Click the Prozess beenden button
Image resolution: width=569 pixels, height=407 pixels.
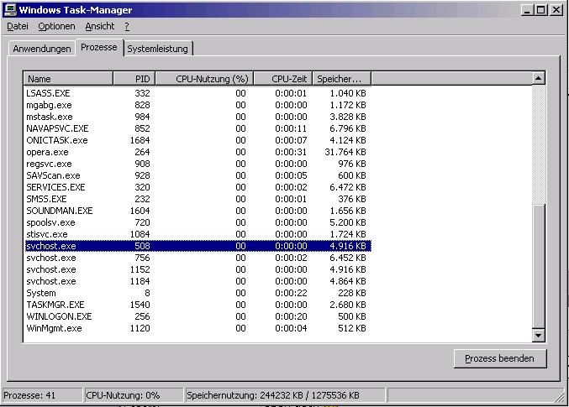pyautogui.click(x=500, y=358)
